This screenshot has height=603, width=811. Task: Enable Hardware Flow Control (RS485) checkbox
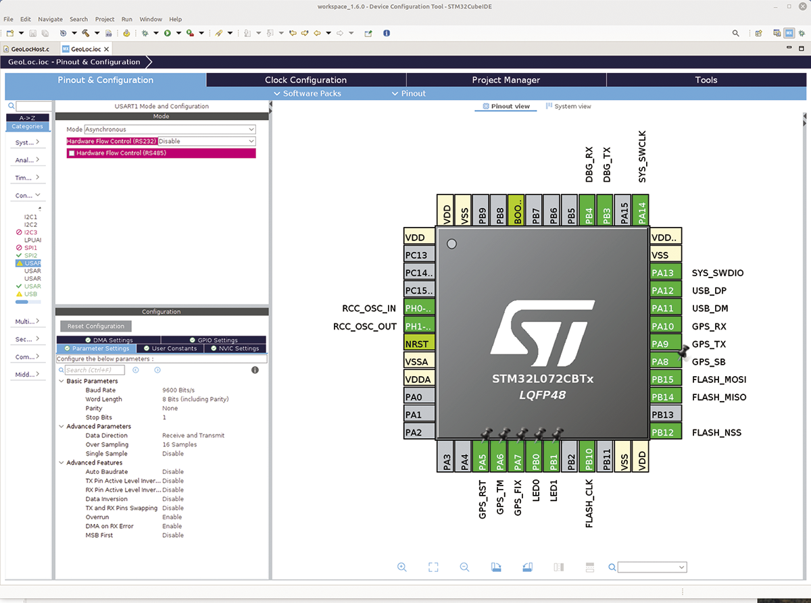pyautogui.click(x=72, y=153)
